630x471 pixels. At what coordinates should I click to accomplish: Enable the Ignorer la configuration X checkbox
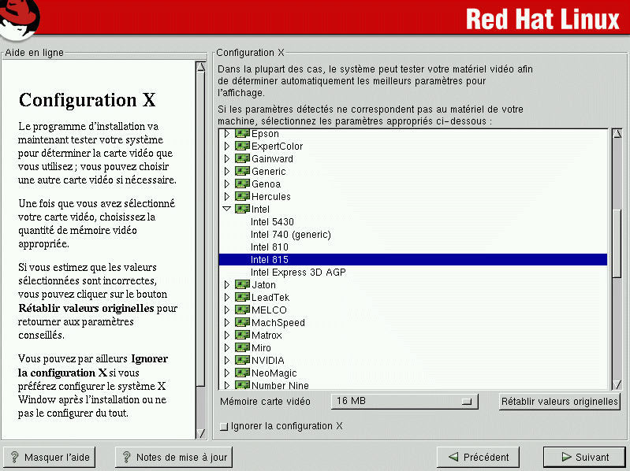pyautogui.click(x=224, y=427)
